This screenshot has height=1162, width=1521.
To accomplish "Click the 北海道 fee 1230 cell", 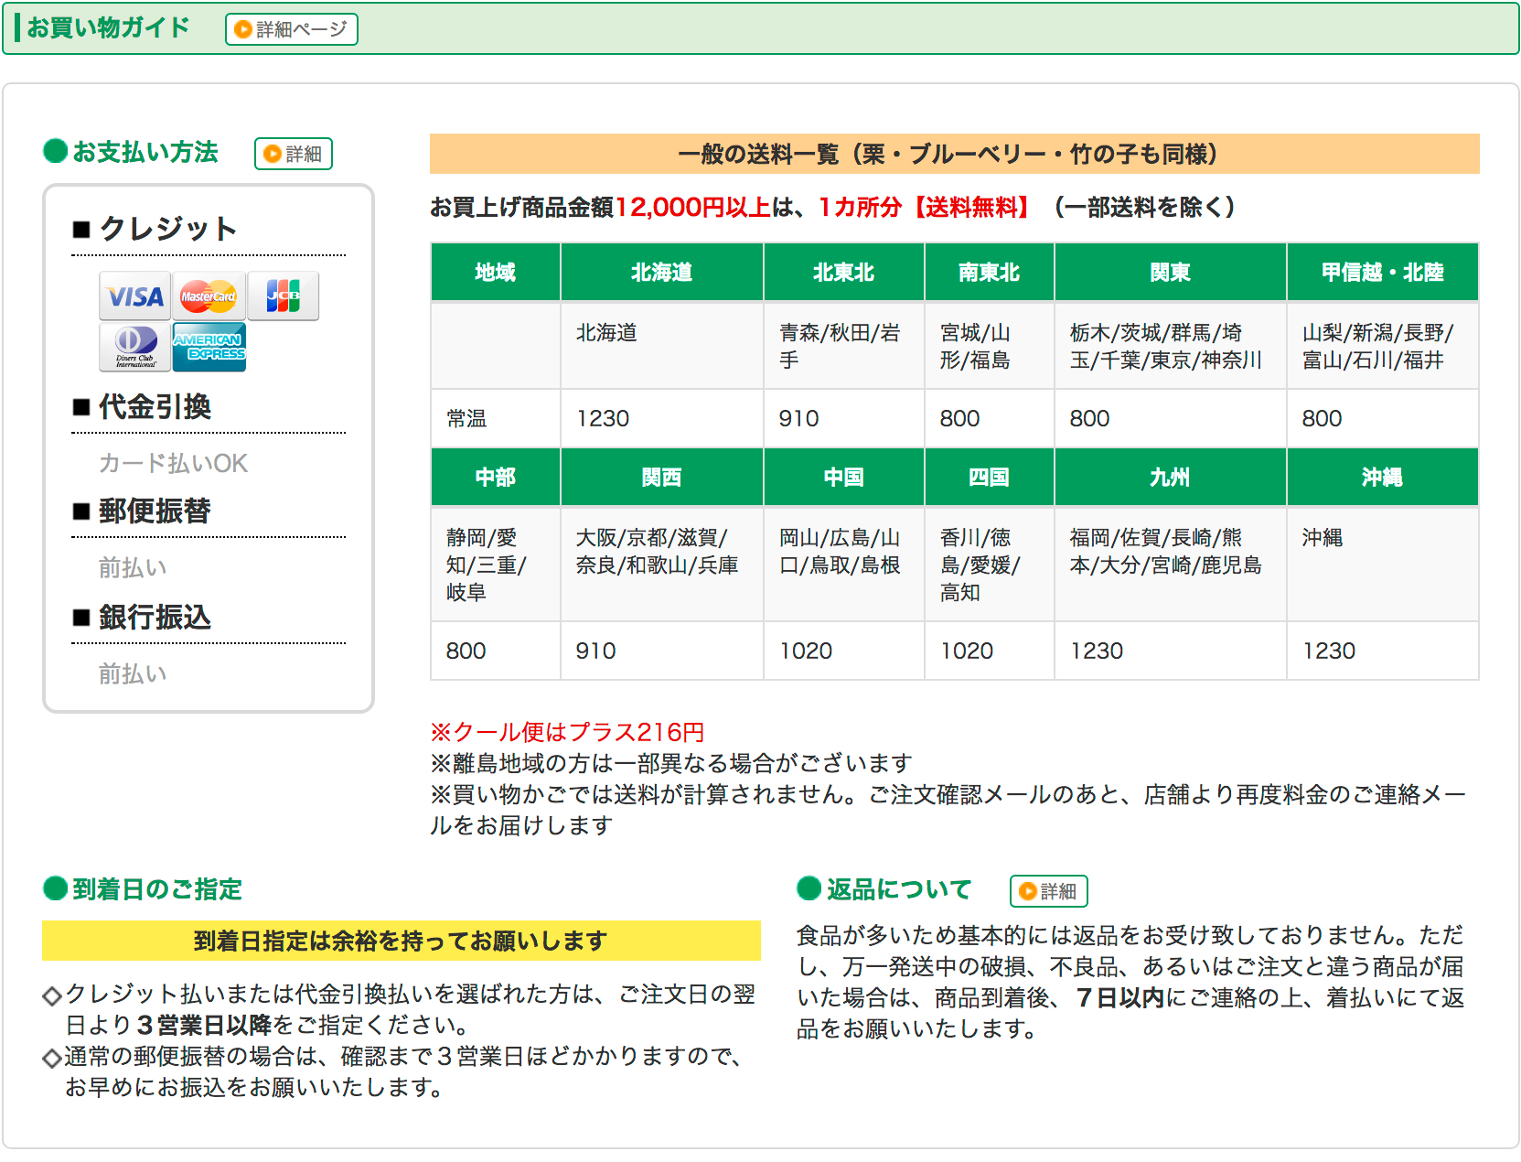I will [661, 418].
